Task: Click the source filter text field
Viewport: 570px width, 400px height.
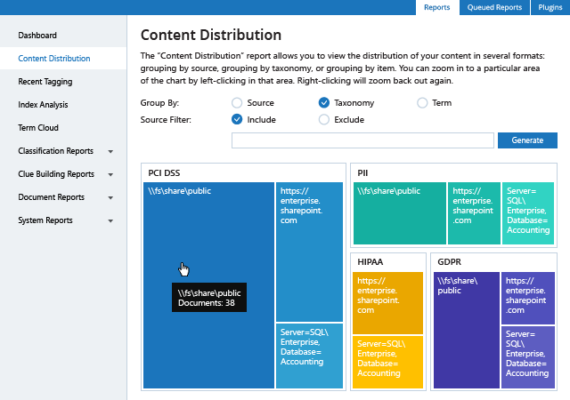Action: (362, 140)
